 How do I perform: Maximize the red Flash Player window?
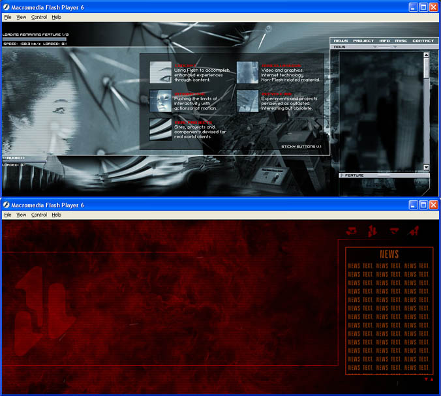pos(423,205)
